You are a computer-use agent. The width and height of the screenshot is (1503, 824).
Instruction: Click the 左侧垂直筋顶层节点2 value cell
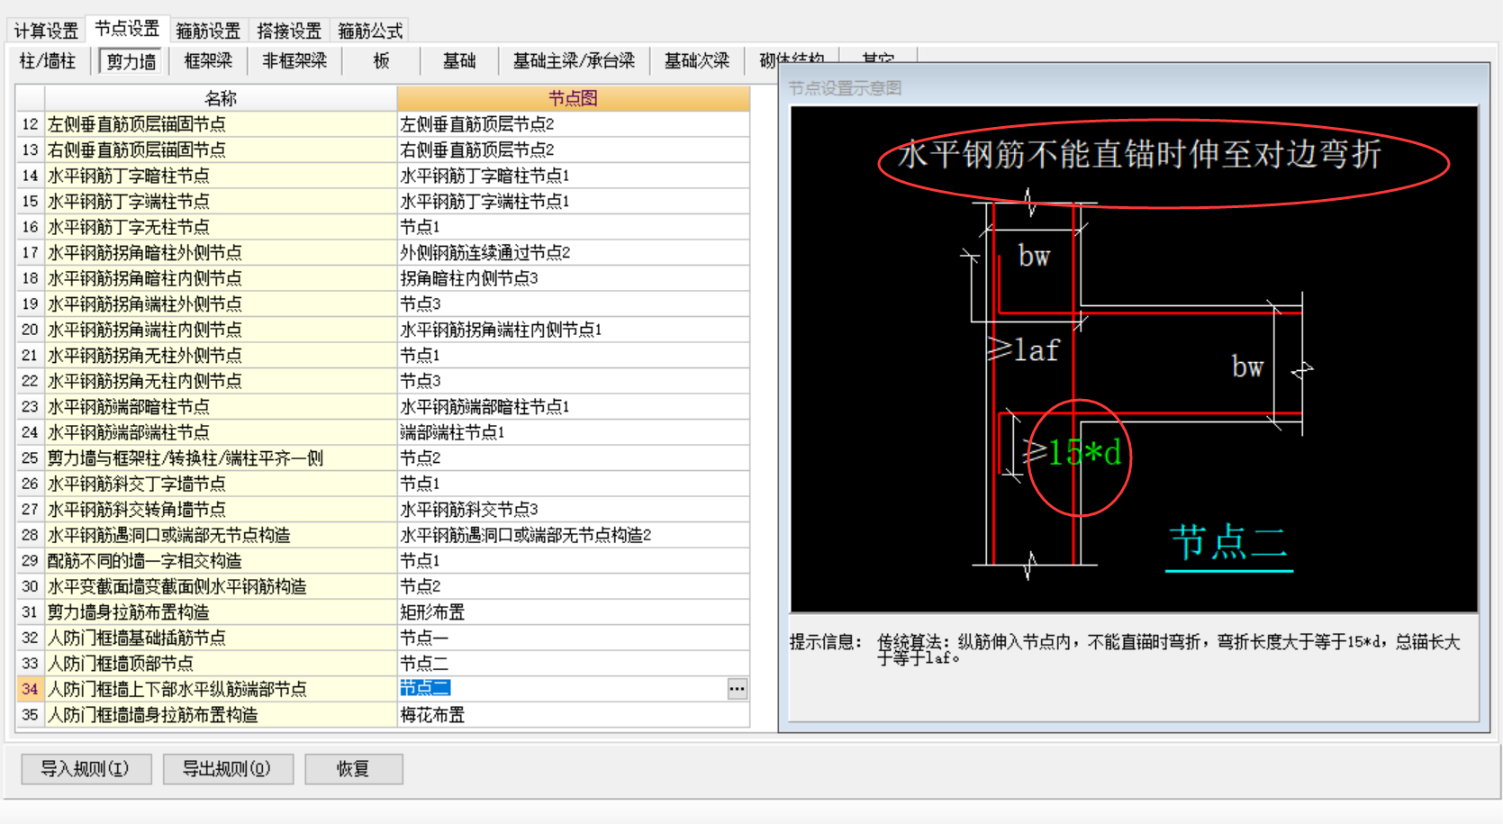click(573, 124)
